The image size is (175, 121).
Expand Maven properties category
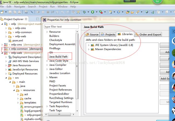pyautogui.click(x=47, y=77)
